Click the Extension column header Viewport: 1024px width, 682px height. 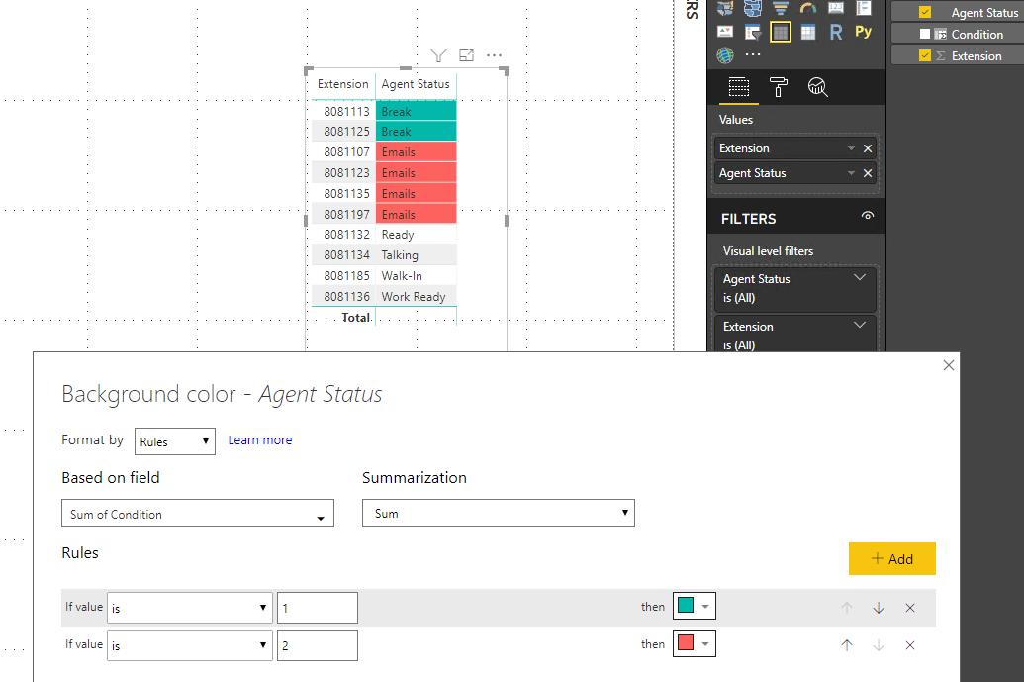pos(343,83)
